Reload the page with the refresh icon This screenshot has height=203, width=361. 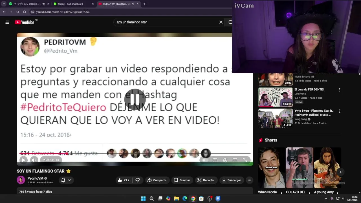point(17,12)
